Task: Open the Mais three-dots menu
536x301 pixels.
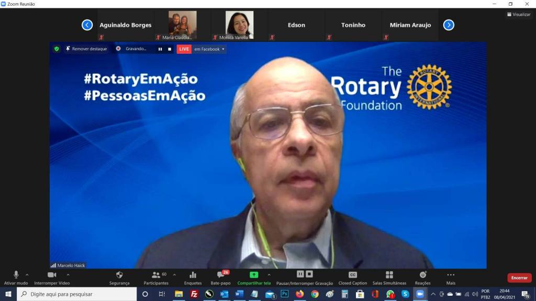Action: 451,275
